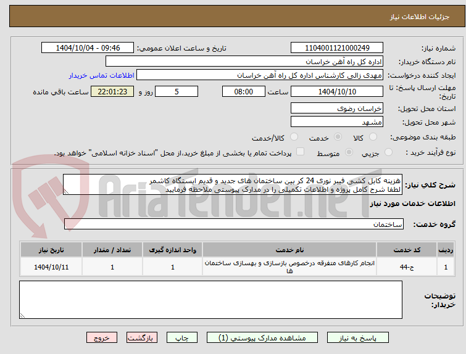Click the row number cell 1 under ردیف
466x354 pixels.
[x=446, y=267]
